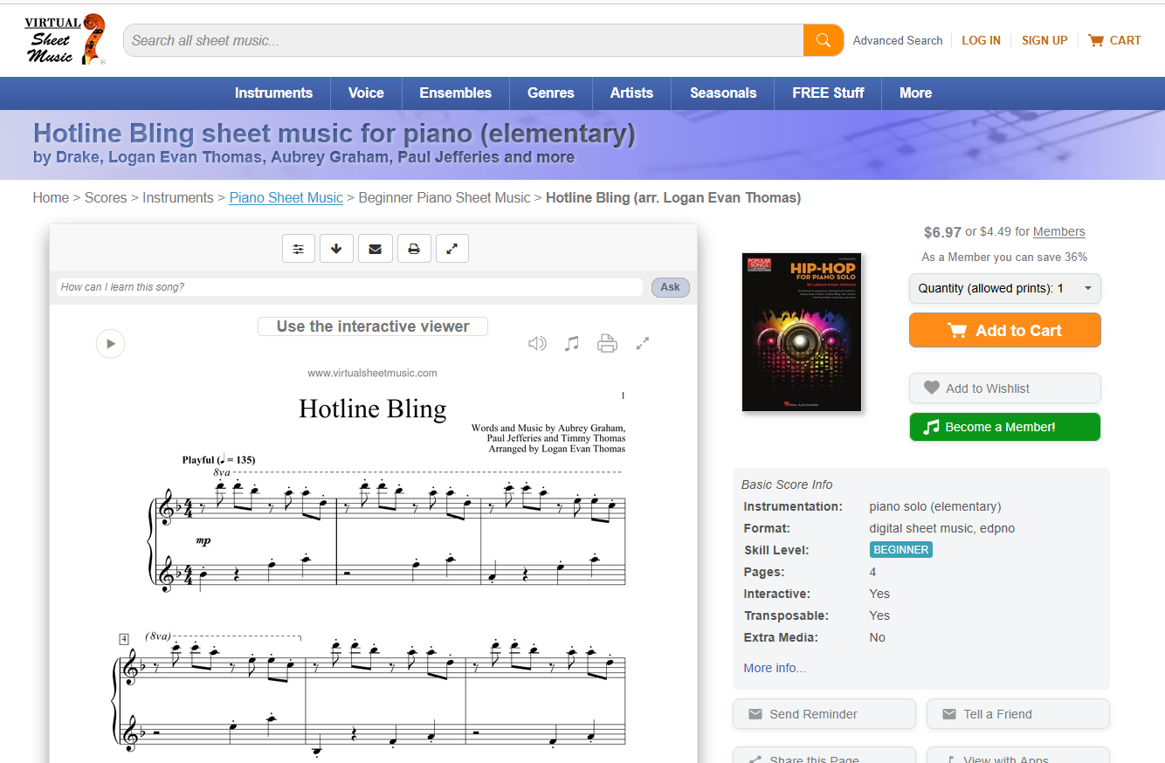Image resolution: width=1165 pixels, height=763 pixels.
Task: Click the music note on Become a Member
Action: click(931, 427)
